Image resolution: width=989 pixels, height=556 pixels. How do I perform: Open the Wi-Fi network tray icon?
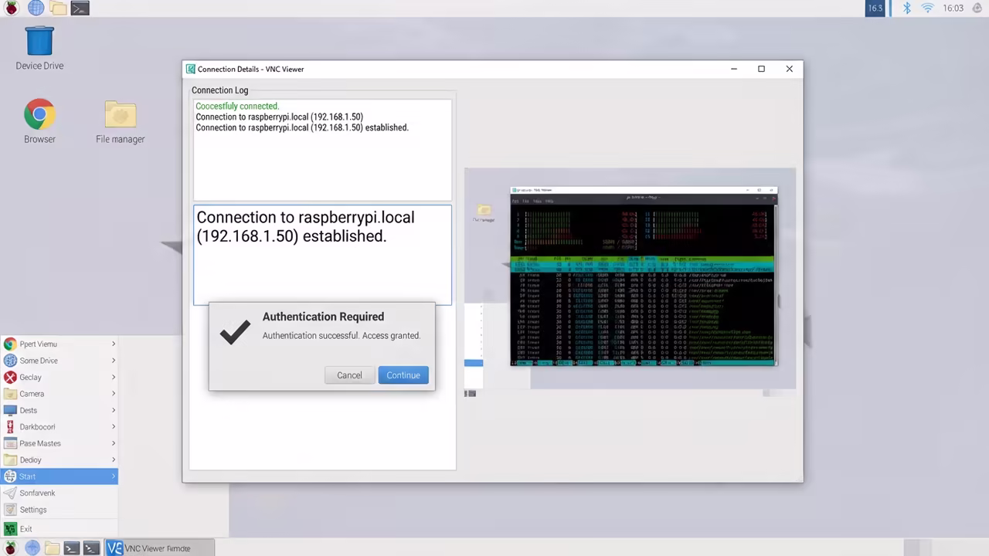click(x=927, y=8)
